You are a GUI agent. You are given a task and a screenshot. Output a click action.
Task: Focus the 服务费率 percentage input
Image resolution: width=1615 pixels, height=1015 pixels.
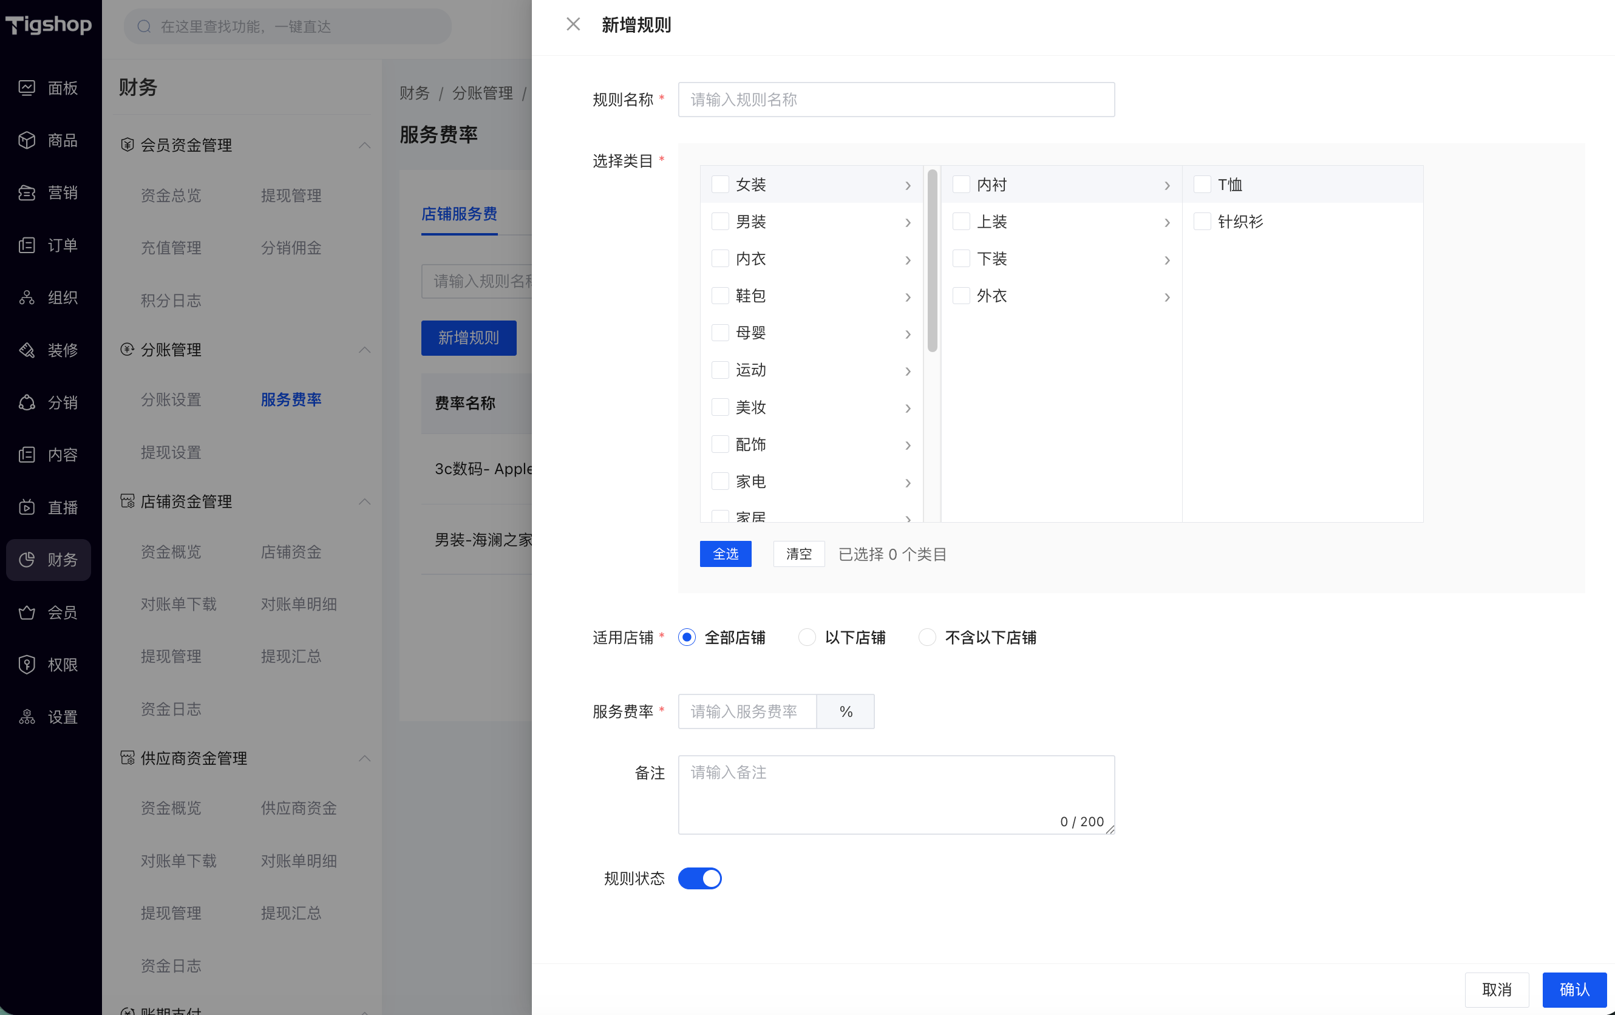tap(747, 711)
